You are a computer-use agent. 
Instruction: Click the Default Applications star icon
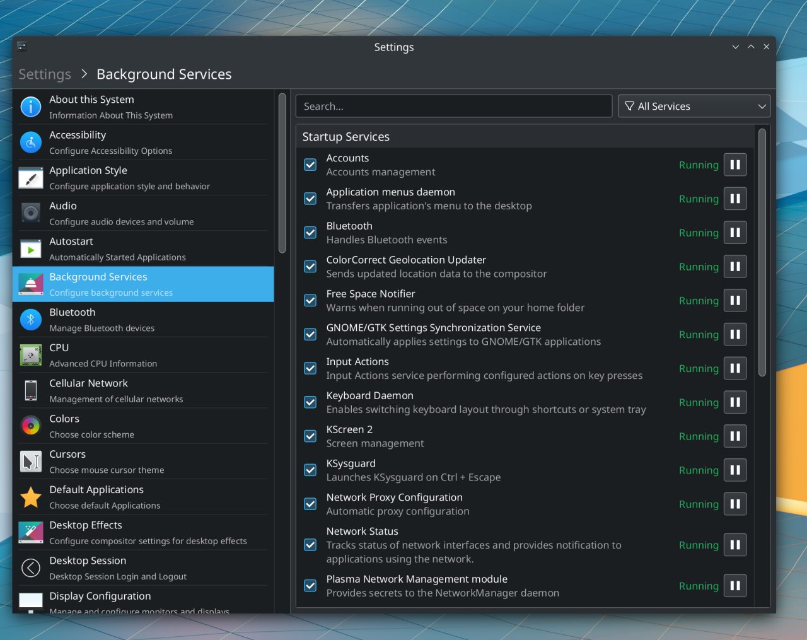pos(30,497)
